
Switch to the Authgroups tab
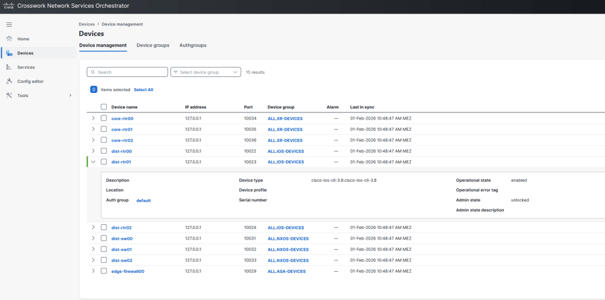[193, 46]
